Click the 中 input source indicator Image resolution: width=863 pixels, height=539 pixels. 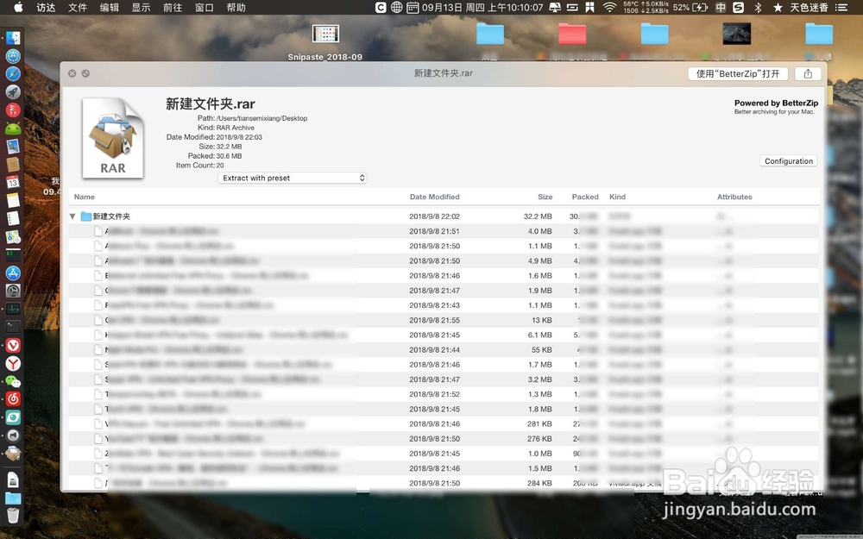click(x=721, y=7)
